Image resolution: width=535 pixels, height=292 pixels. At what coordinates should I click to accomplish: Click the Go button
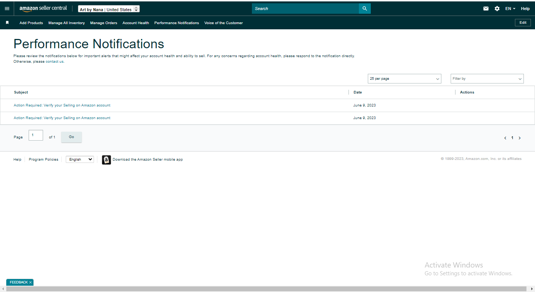click(71, 137)
